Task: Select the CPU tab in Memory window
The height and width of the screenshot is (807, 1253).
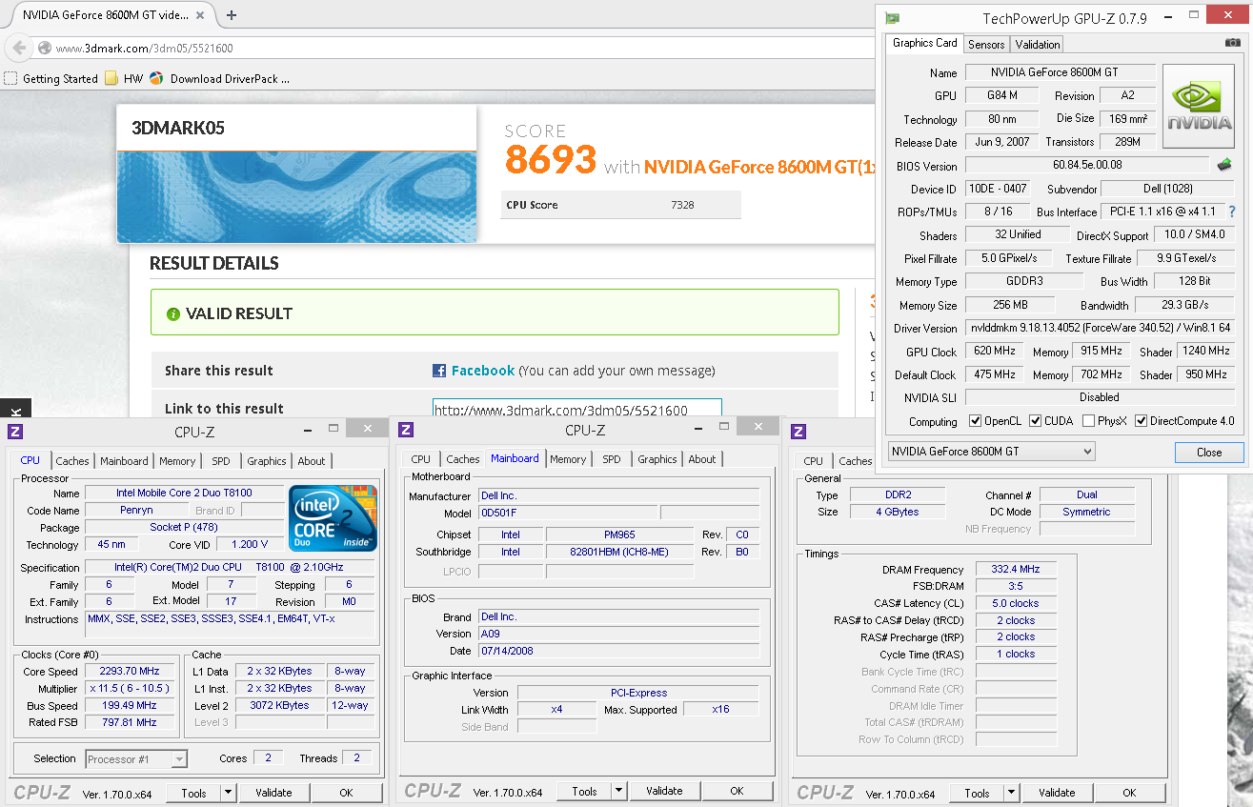Action: pos(813,461)
